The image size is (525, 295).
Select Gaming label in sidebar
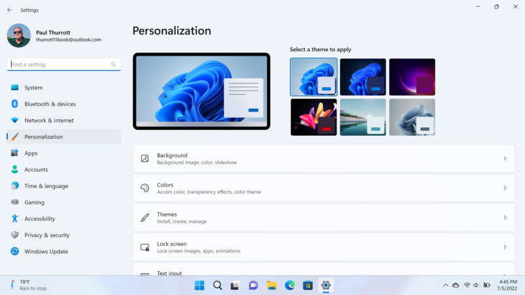[x=34, y=203]
